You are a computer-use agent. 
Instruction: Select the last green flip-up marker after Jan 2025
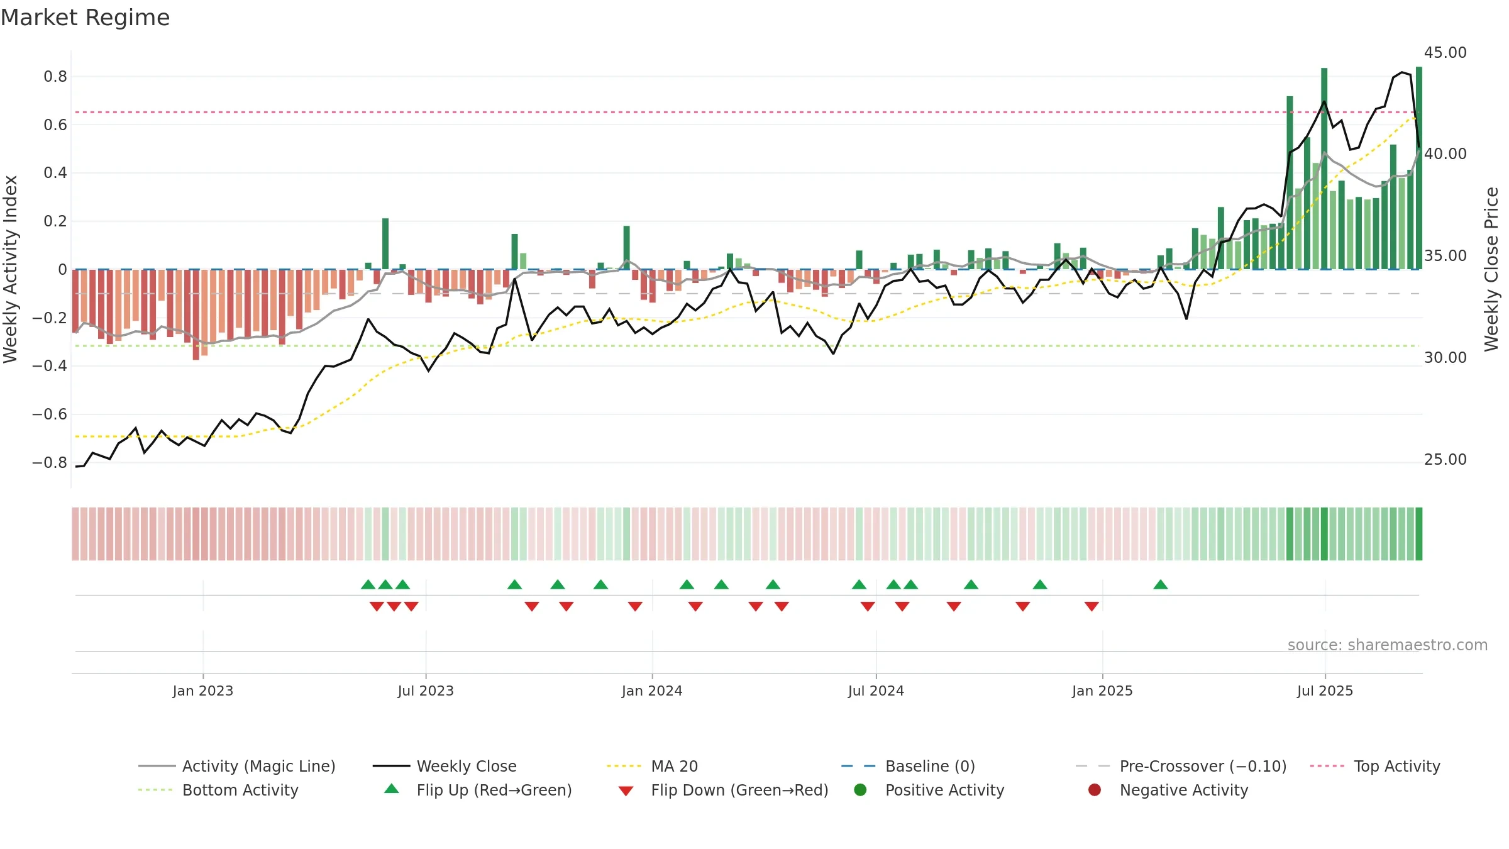[1161, 584]
